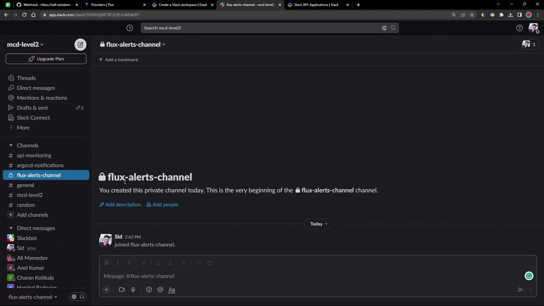Image resolution: width=544 pixels, height=306 pixels.
Task: Open Threads in sidebar
Action: pyautogui.click(x=26, y=78)
